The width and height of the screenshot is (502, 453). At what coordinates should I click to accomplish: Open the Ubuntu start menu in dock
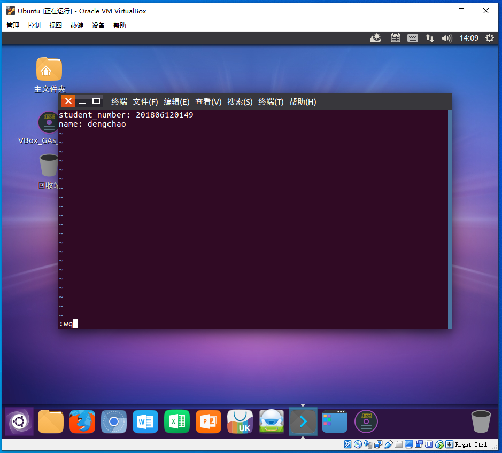click(x=19, y=421)
